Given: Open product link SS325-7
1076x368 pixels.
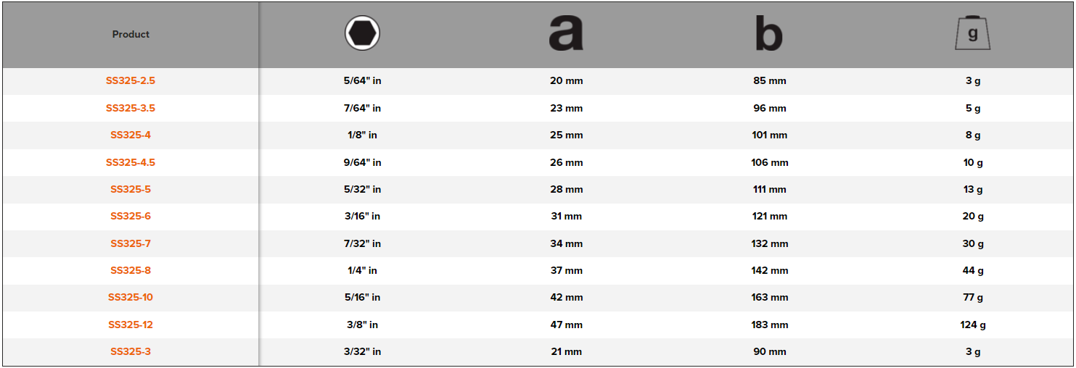Looking at the screenshot, I should [131, 243].
